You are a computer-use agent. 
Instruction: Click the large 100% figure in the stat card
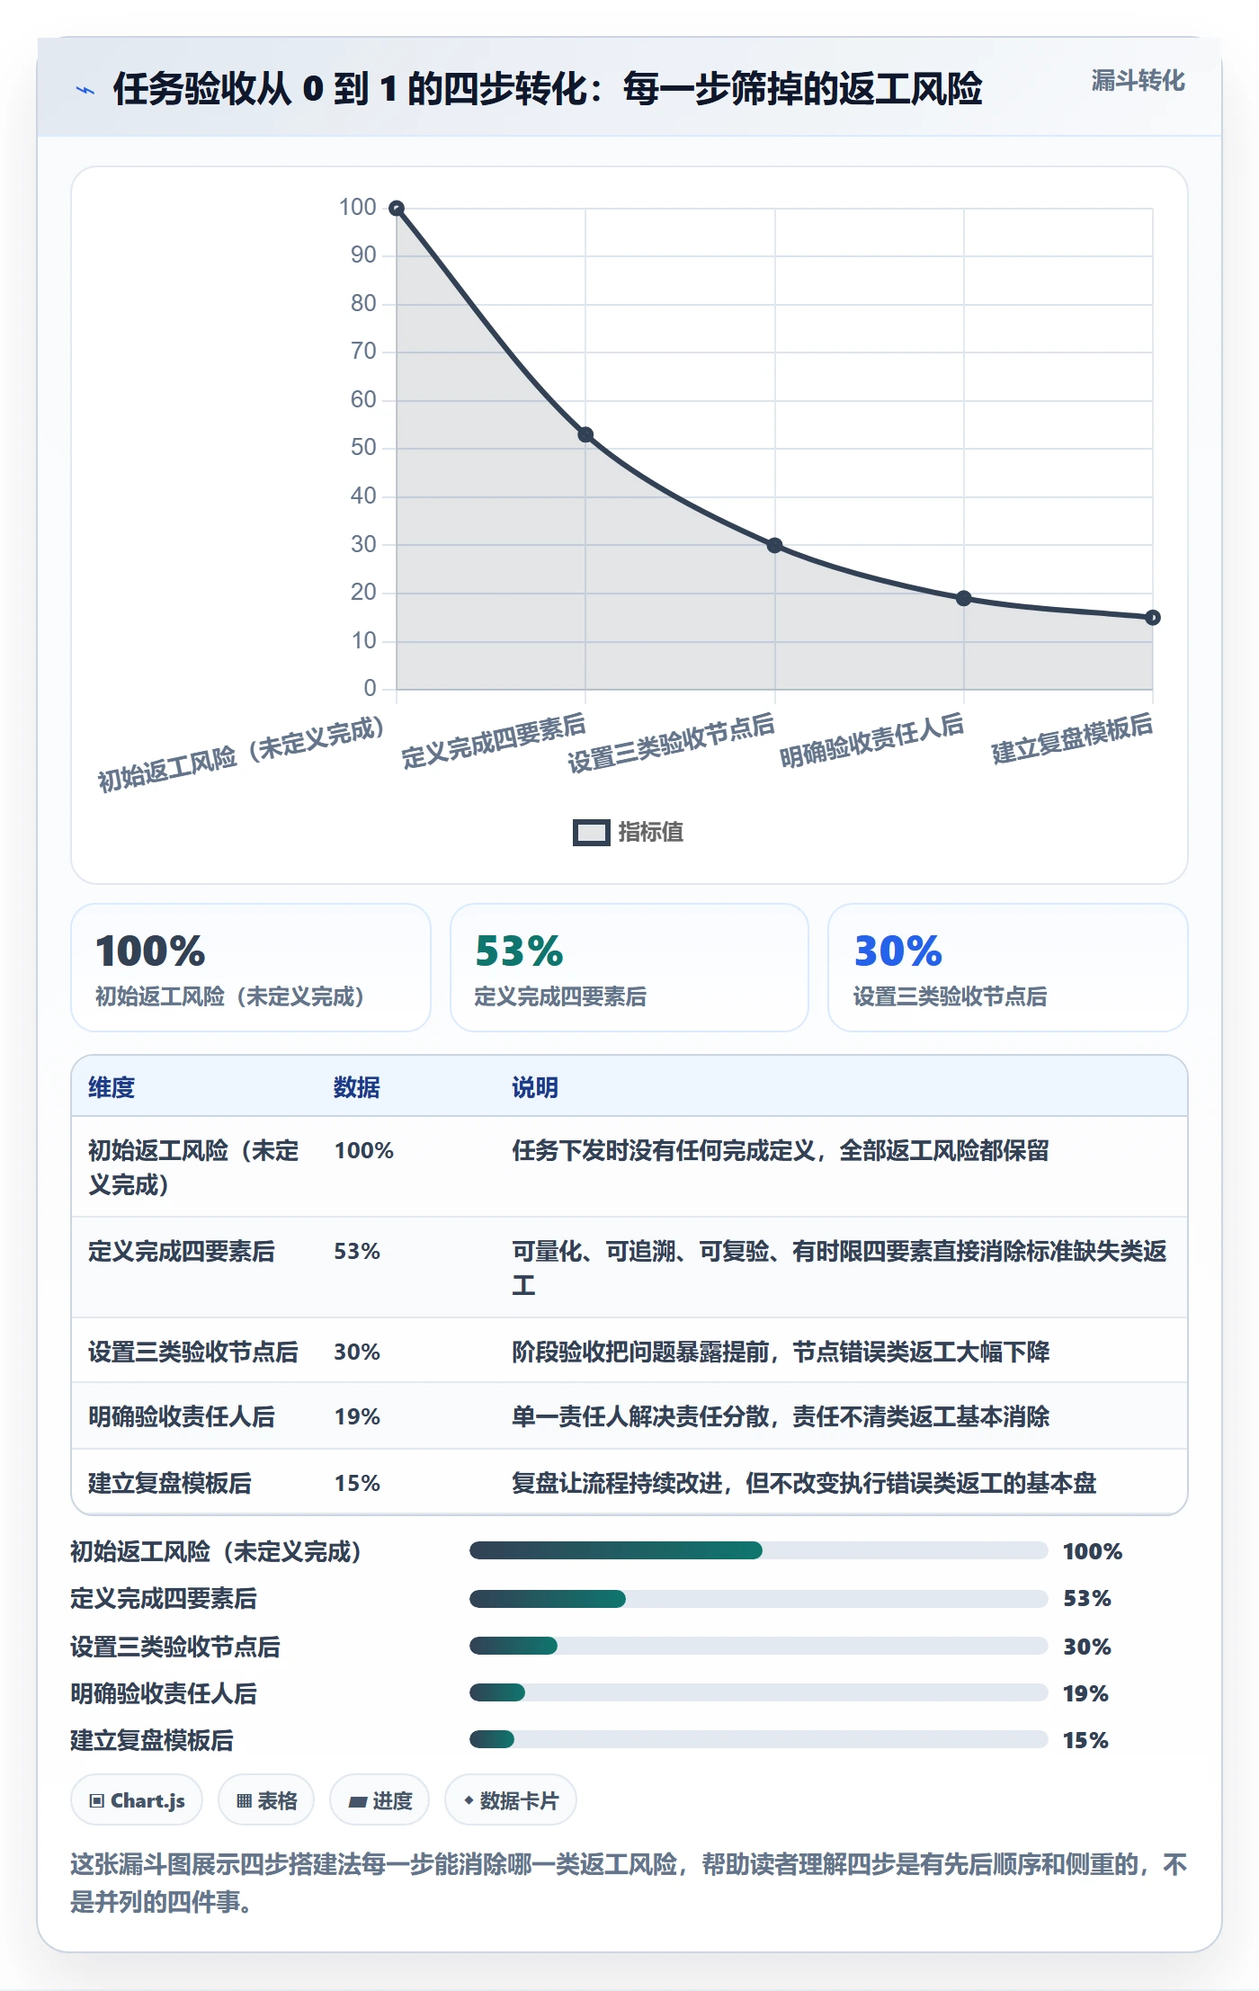coord(150,951)
